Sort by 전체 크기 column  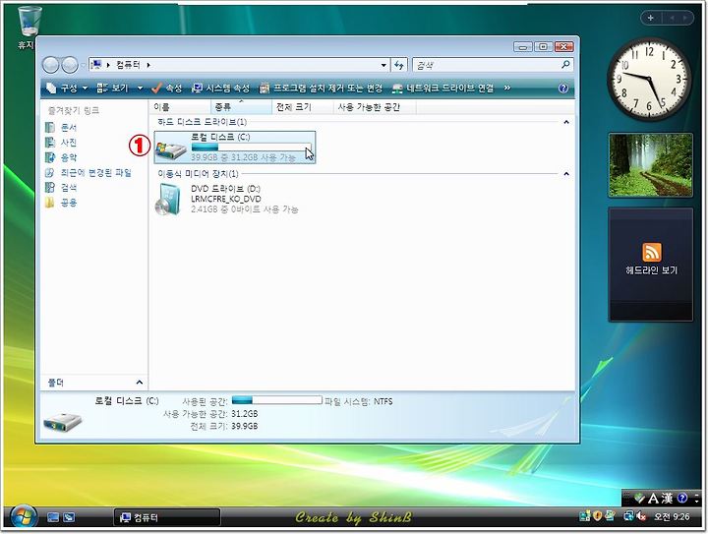[x=303, y=107]
